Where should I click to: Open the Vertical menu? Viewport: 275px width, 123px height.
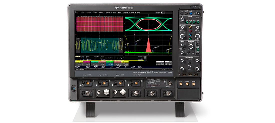click(82, 12)
